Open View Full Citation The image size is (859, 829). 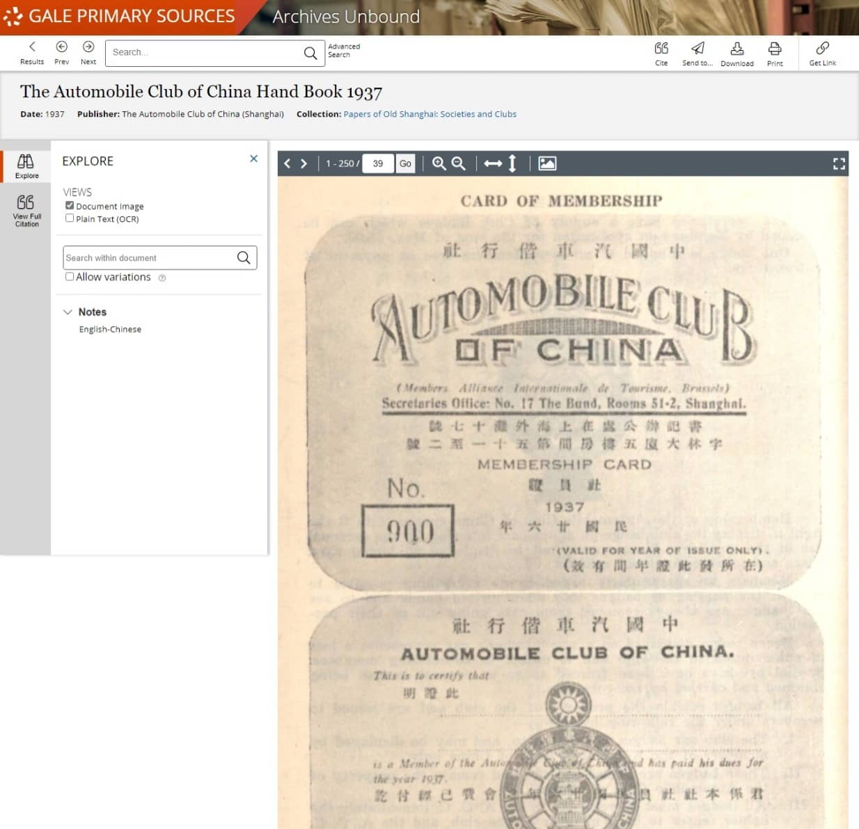(26, 211)
